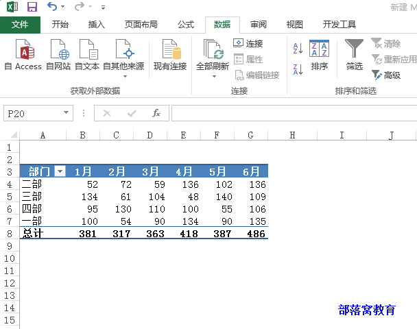417x329 pixels.
Task: Select row 12 header
Action: (x=10, y=283)
